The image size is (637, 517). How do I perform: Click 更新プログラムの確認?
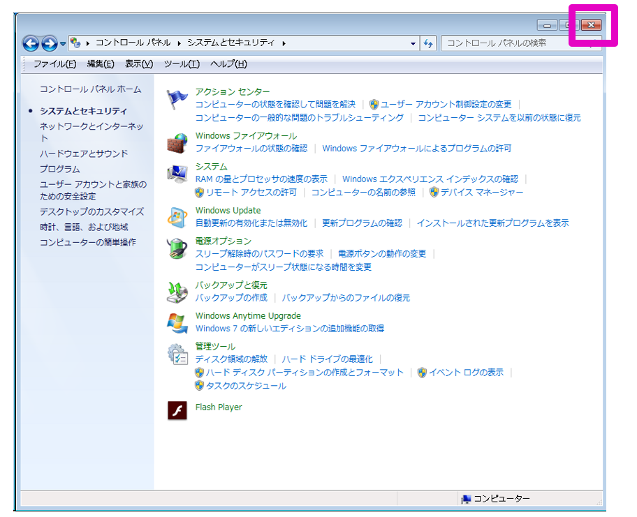click(x=362, y=223)
